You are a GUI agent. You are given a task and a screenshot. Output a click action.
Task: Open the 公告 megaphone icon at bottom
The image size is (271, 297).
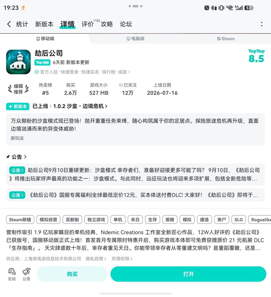(26, 274)
